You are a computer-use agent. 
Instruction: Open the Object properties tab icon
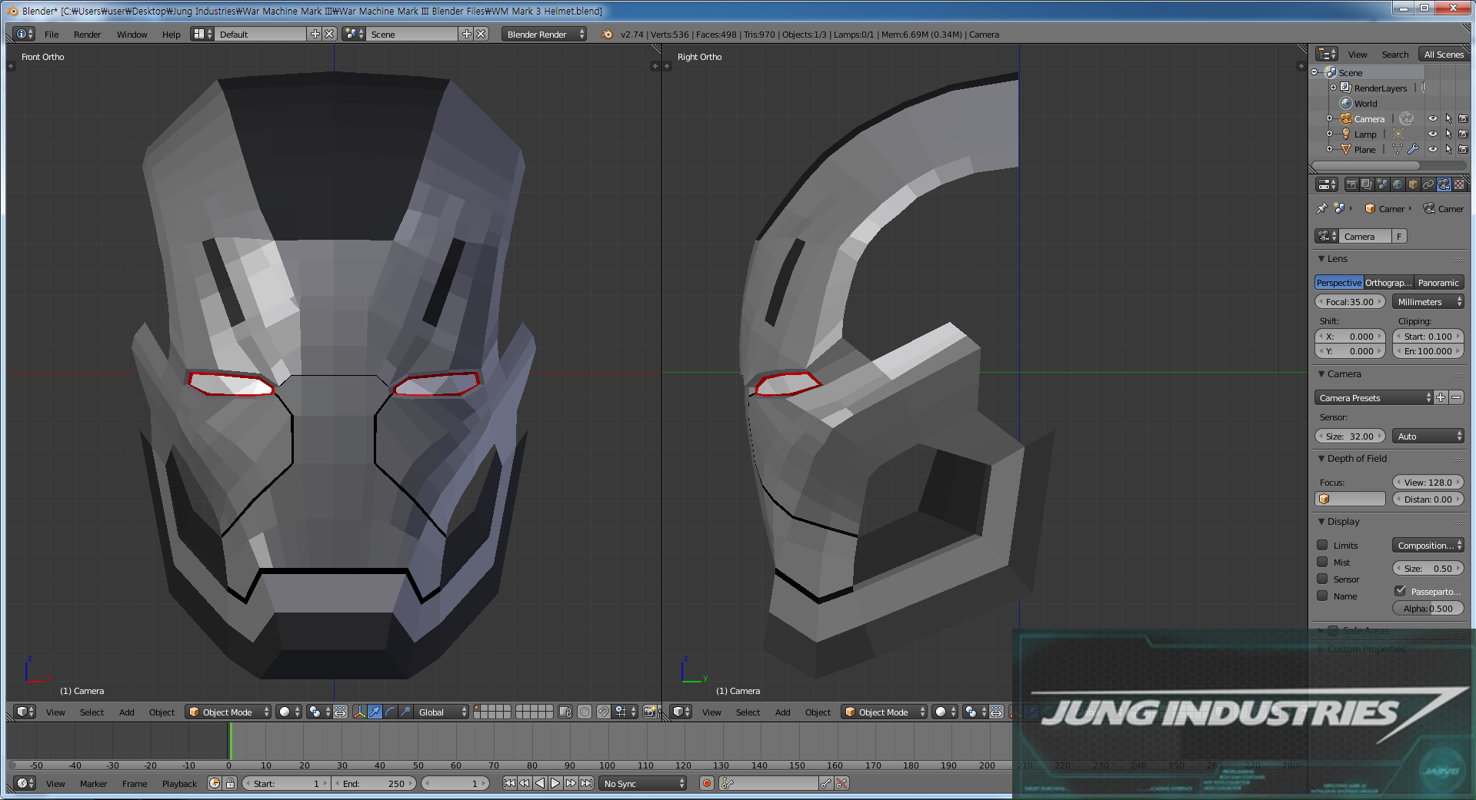coord(1413,184)
